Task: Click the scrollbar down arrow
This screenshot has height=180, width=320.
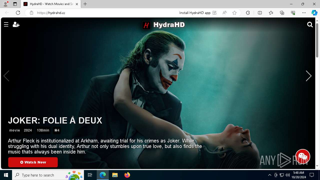Action: (317, 166)
